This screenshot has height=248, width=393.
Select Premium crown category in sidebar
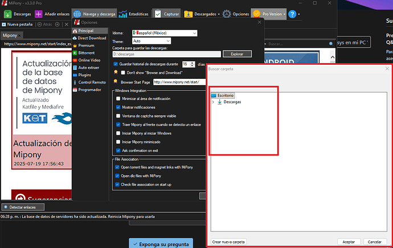pyautogui.click(x=86, y=45)
